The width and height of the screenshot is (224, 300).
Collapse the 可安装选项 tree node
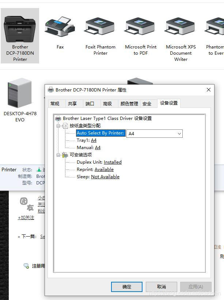pos(58,155)
